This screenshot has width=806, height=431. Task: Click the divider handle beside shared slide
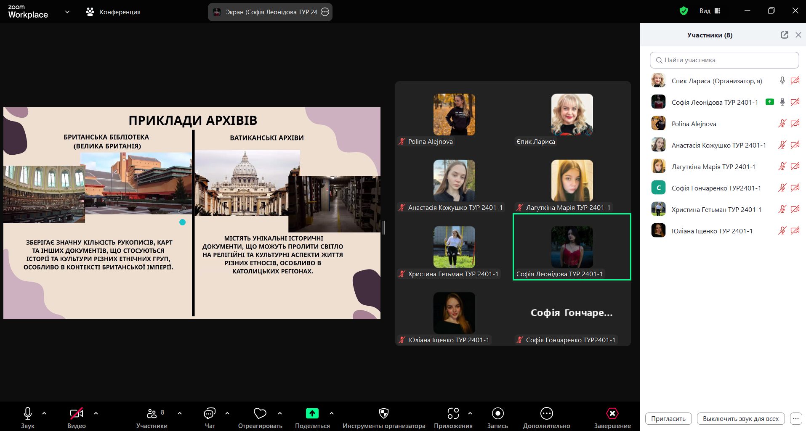click(x=384, y=227)
